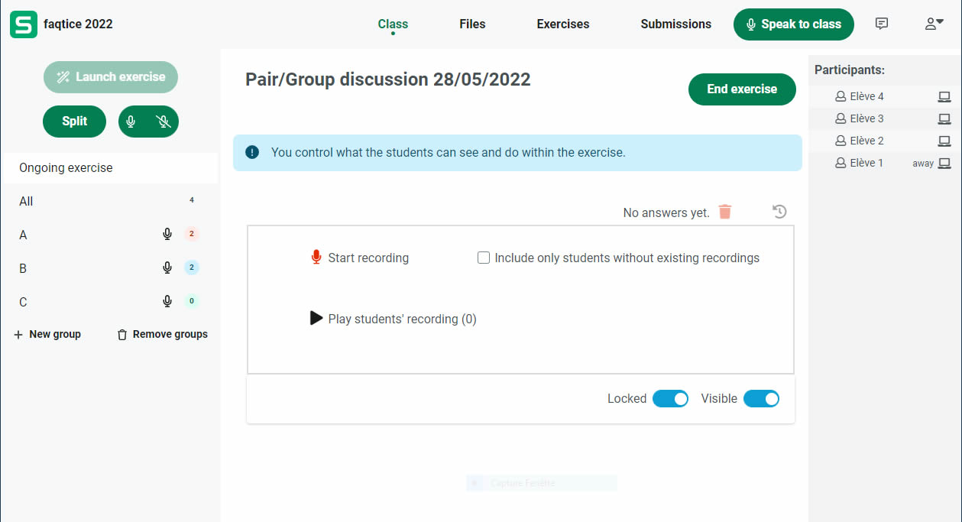Screen dimensions: 962x522
Task: Open the chat messages icon
Action: 882,24
